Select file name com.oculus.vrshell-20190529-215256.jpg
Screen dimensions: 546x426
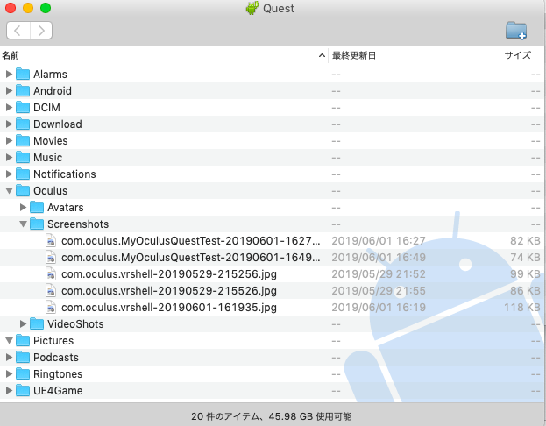[169, 274]
